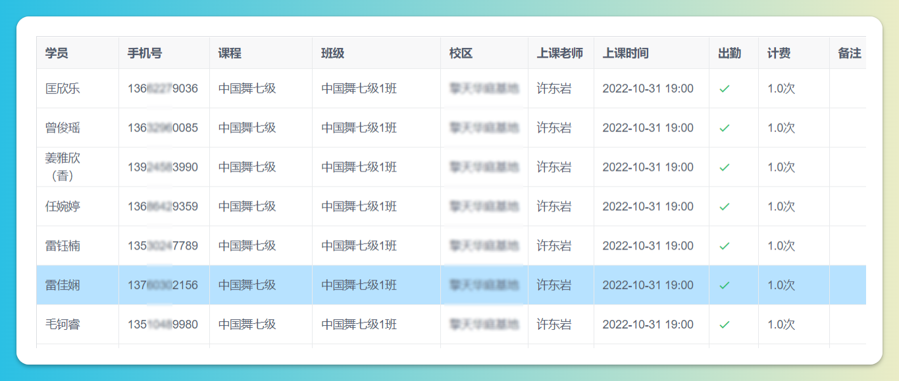Click teacher 许东岩 in 匡欣乐 row

pyautogui.click(x=554, y=89)
